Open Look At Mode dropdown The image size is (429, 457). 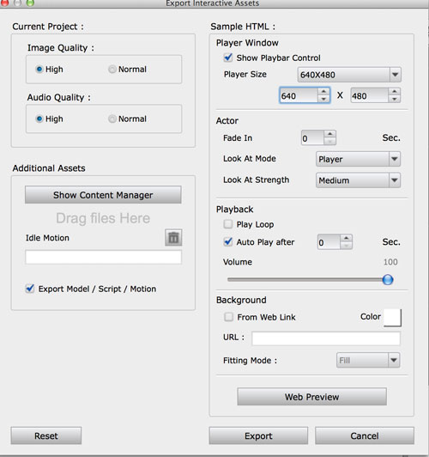point(358,159)
